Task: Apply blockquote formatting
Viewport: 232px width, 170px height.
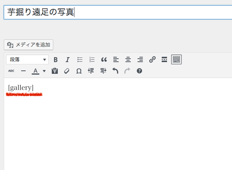Action: tap(104, 59)
